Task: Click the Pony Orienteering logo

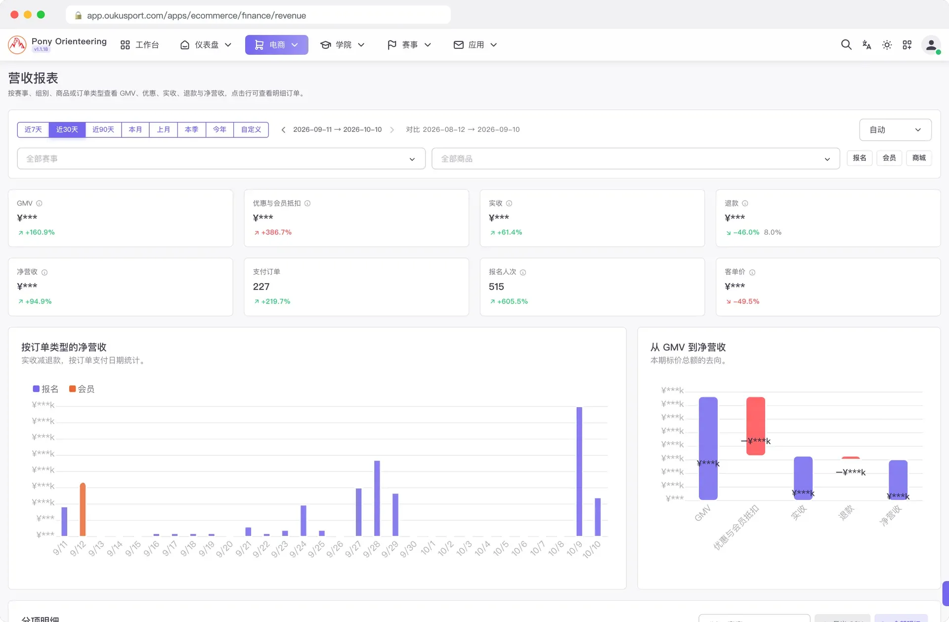Action: tap(17, 45)
